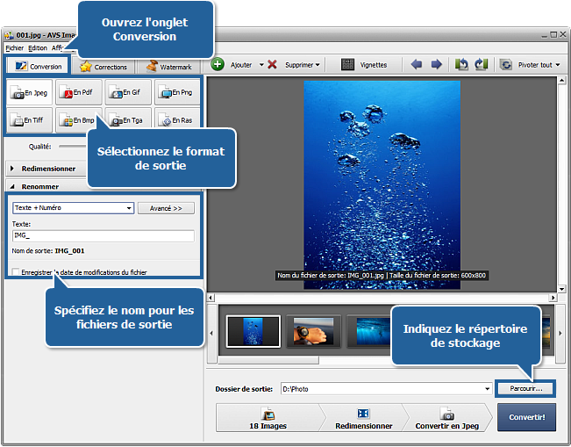Choose the En Gif format icon
The image size is (571, 447).
pos(129,92)
